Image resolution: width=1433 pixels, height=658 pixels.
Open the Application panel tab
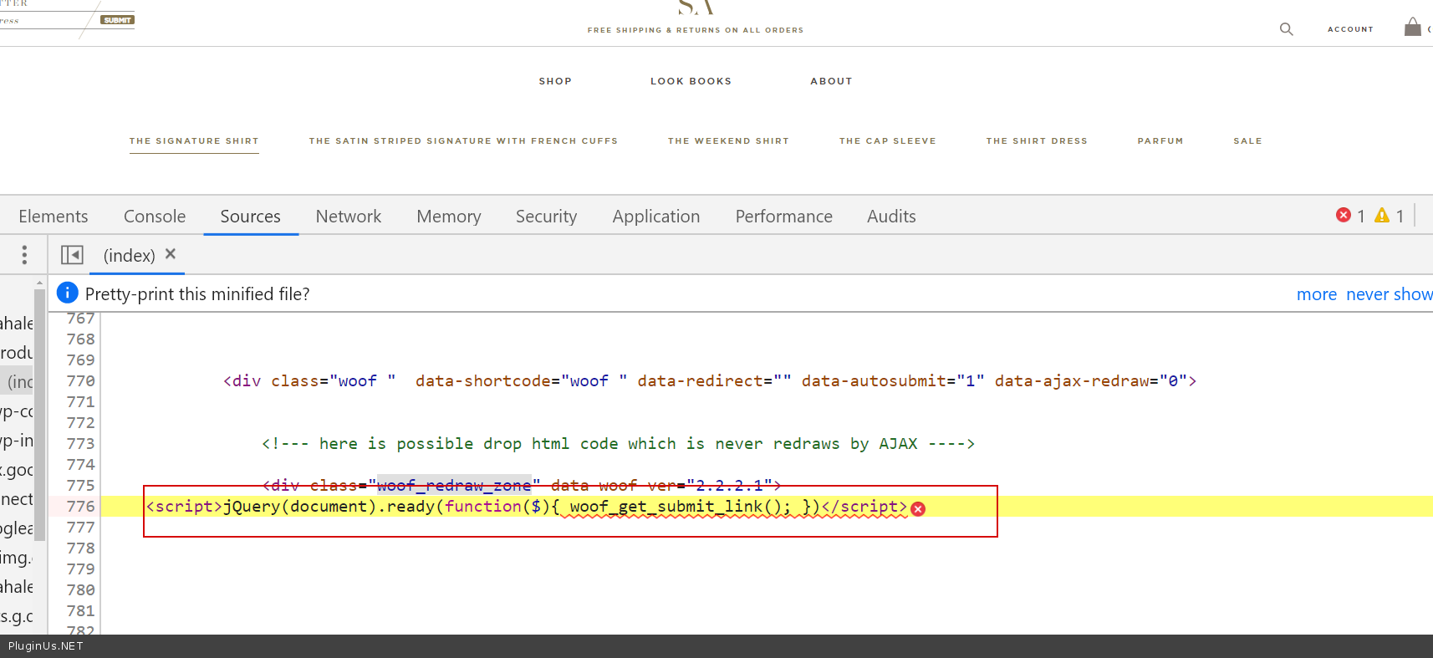tap(655, 217)
